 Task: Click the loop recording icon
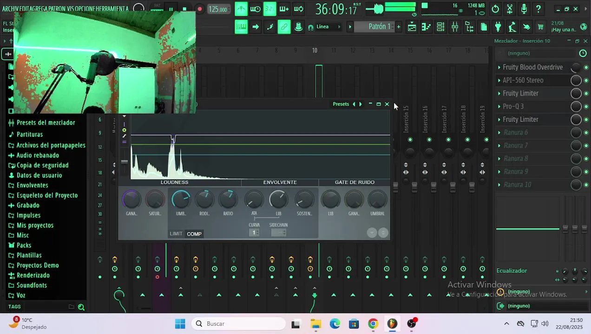(x=299, y=9)
